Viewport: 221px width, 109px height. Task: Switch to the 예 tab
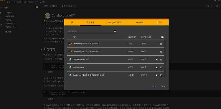(72, 22)
